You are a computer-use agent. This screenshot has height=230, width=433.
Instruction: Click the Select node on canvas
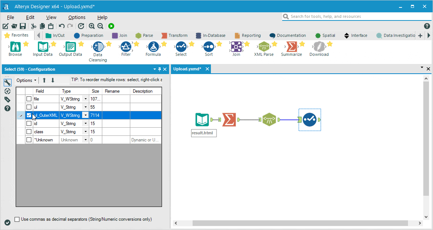coord(309,119)
